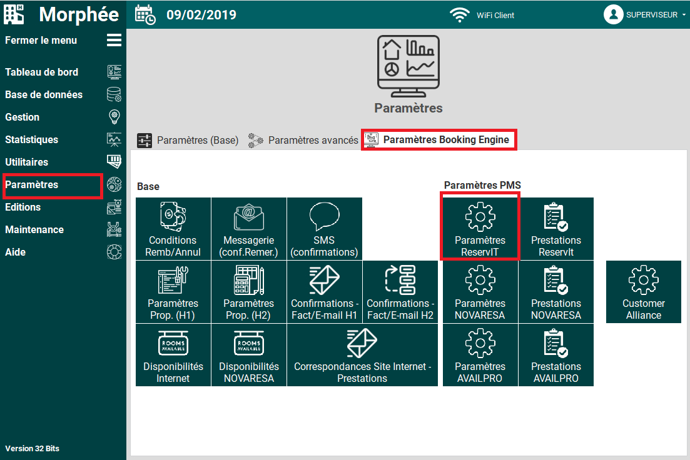Click the WiFi Client signal icon
690x460 pixels.
coord(459,15)
